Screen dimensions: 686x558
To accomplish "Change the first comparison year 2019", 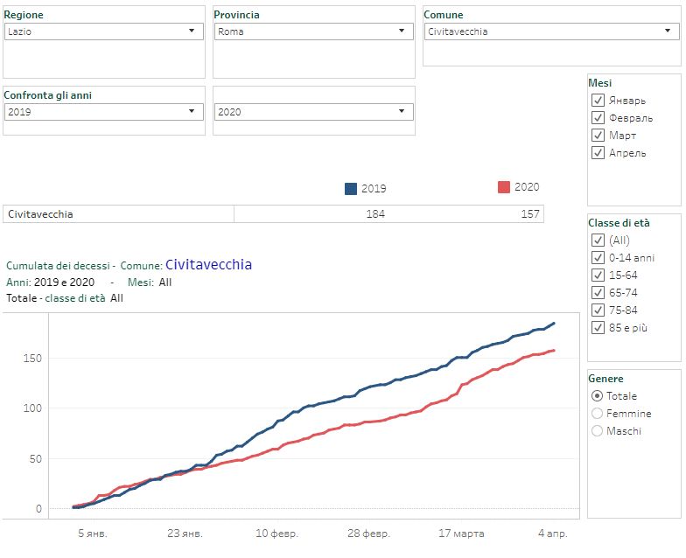I will point(101,112).
